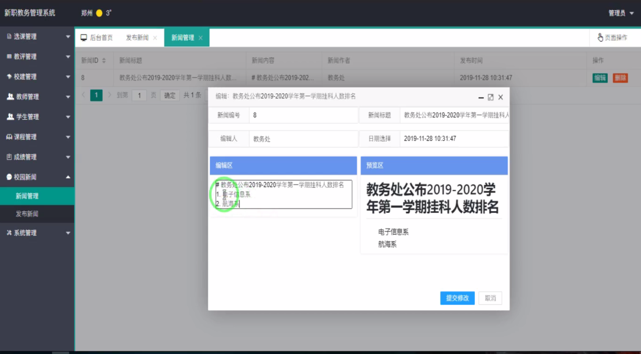The height and width of the screenshot is (354, 641).
Task: Close the 发布新闻 tab with its X
Action: [155, 38]
